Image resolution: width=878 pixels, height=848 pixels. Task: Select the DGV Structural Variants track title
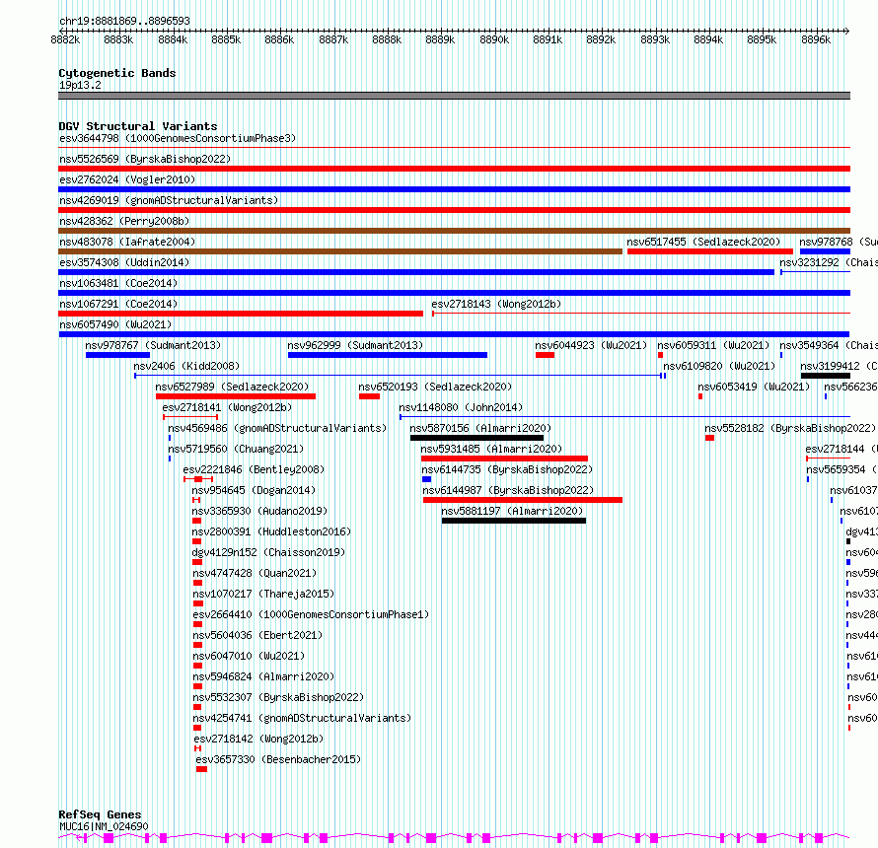pos(138,126)
